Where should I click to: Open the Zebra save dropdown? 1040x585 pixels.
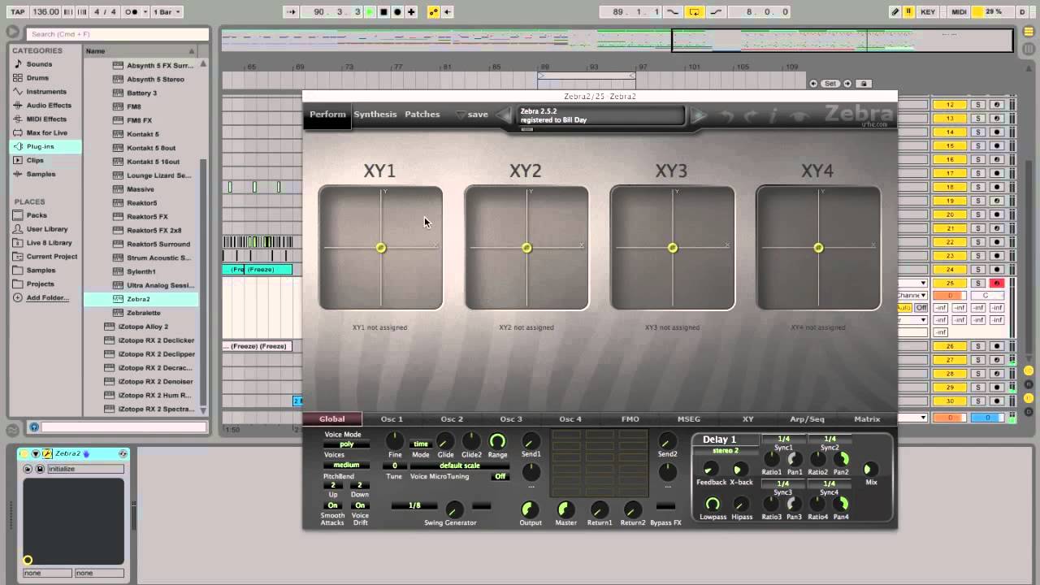tap(472, 115)
